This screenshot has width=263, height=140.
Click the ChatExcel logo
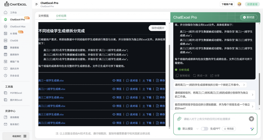tap(15, 4)
